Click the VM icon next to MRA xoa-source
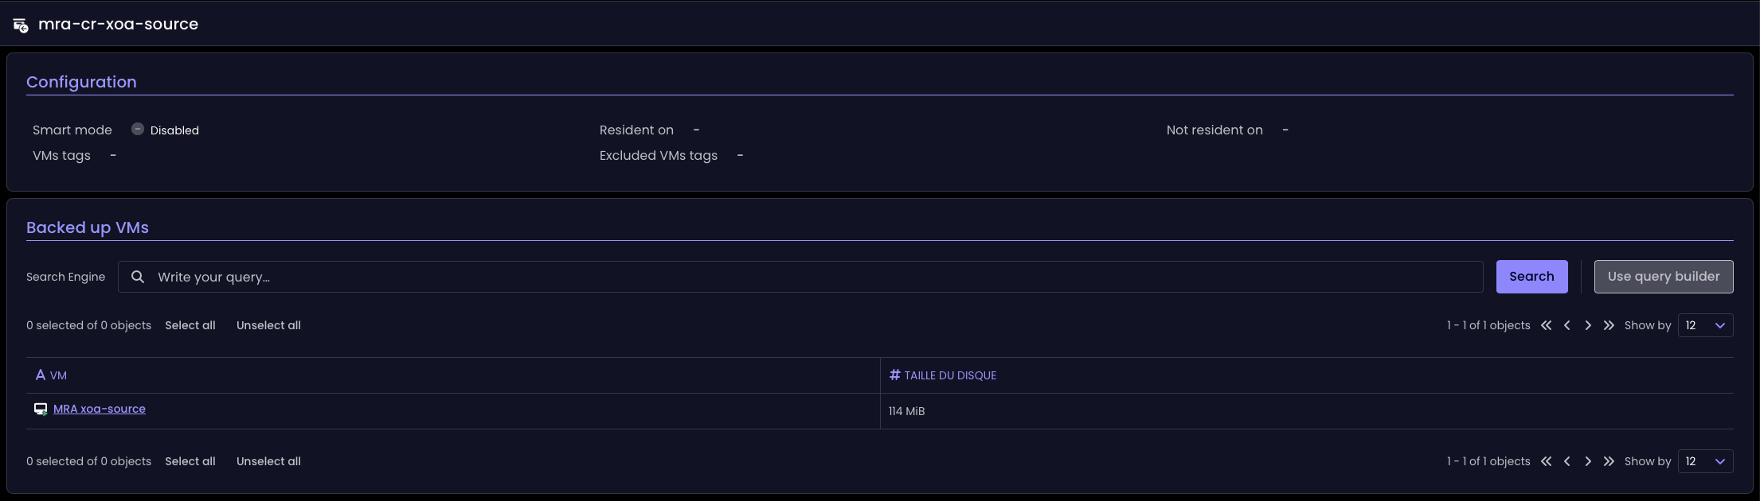The height and width of the screenshot is (501, 1760). [x=41, y=410]
